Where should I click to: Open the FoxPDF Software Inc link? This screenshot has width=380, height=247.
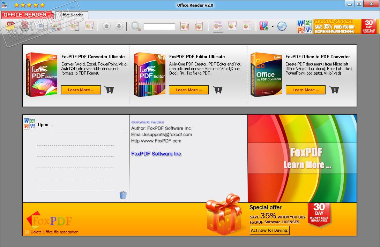(156, 154)
